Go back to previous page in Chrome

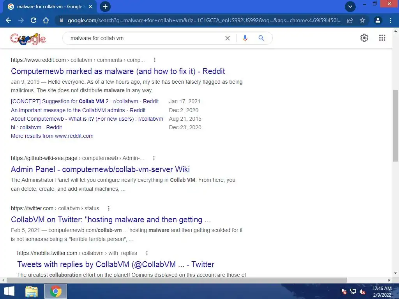[x=9, y=20]
